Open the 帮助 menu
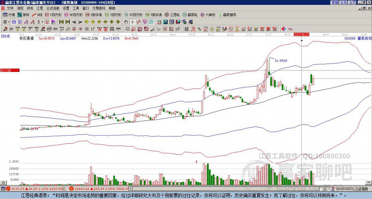This screenshot has height=199, width=372. click(x=112, y=8)
